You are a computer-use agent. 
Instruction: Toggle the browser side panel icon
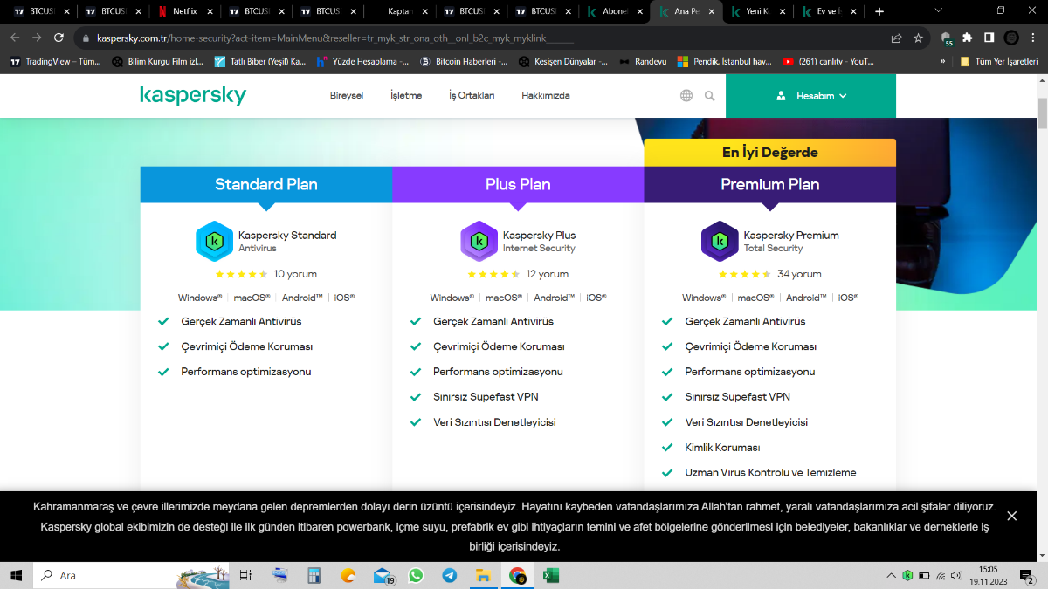[989, 38]
